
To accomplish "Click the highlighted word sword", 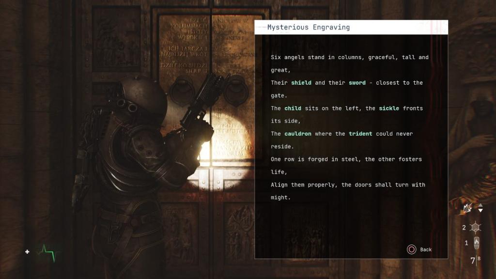I will coord(357,82).
